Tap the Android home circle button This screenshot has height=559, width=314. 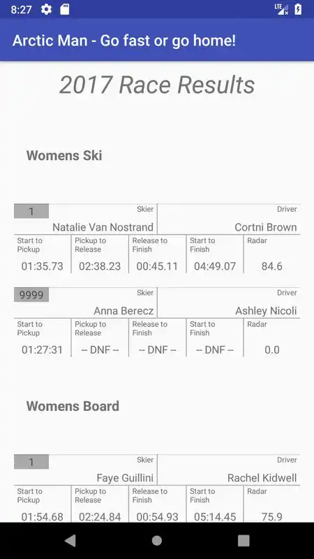tap(157, 541)
